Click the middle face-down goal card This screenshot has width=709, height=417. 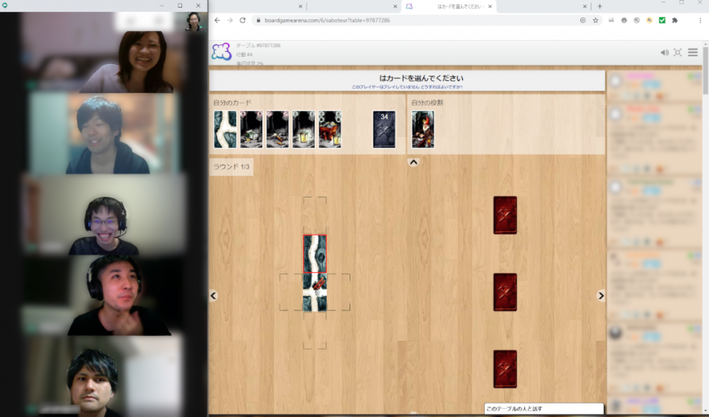coord(505,292)
